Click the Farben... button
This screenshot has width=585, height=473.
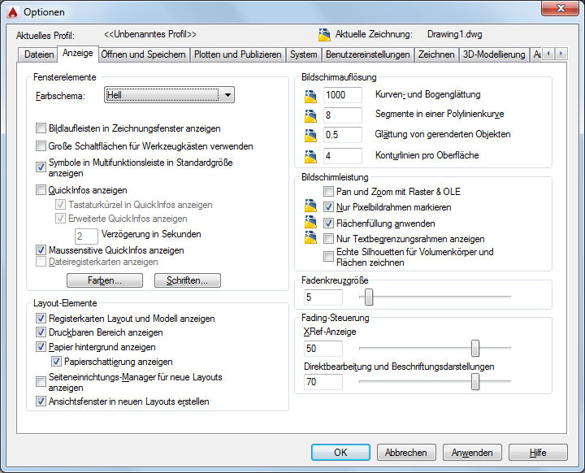(x=105, y=280)
